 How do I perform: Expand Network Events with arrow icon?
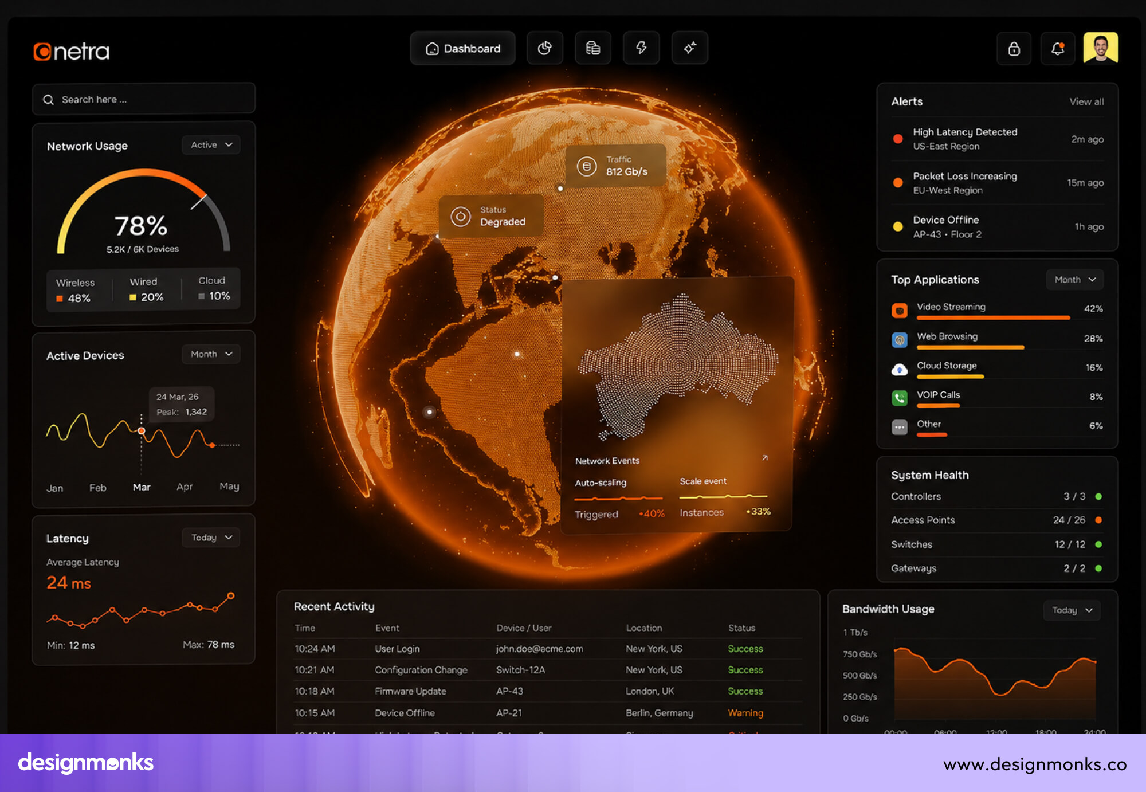tap(764, 458)
